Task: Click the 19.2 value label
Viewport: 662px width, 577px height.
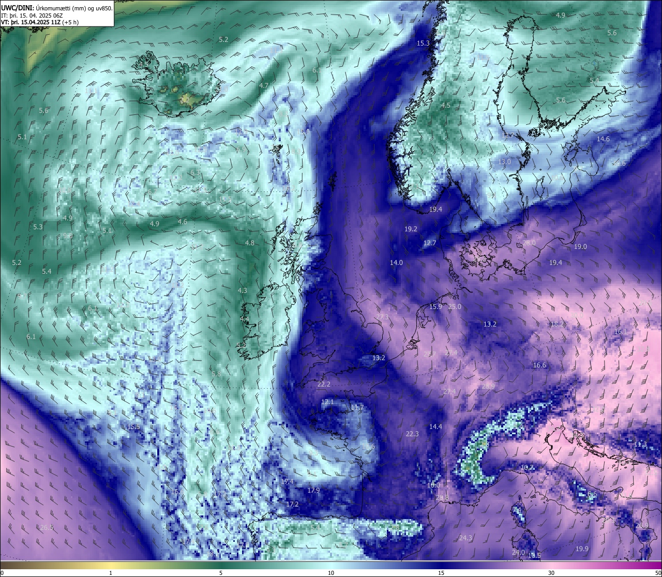Action: click(x=411, y=229)
